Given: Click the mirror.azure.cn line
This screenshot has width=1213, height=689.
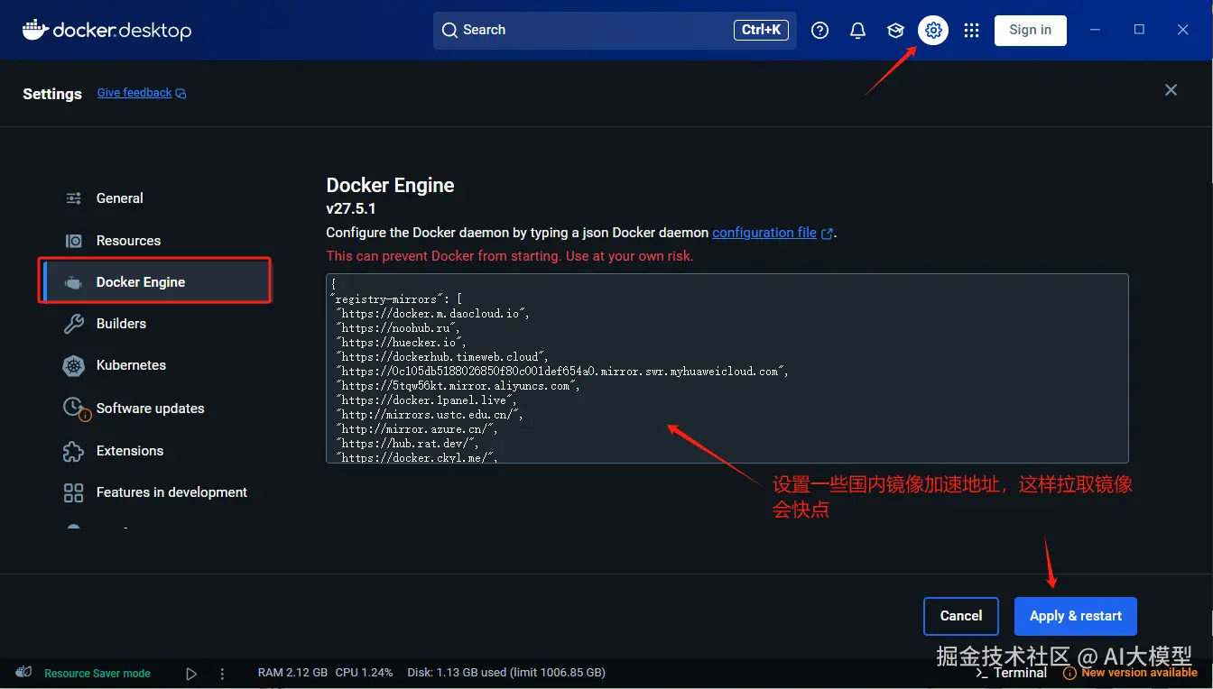Looking at the screenshot, I should (417, 429).
